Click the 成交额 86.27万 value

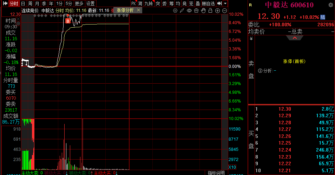[11, 122]
